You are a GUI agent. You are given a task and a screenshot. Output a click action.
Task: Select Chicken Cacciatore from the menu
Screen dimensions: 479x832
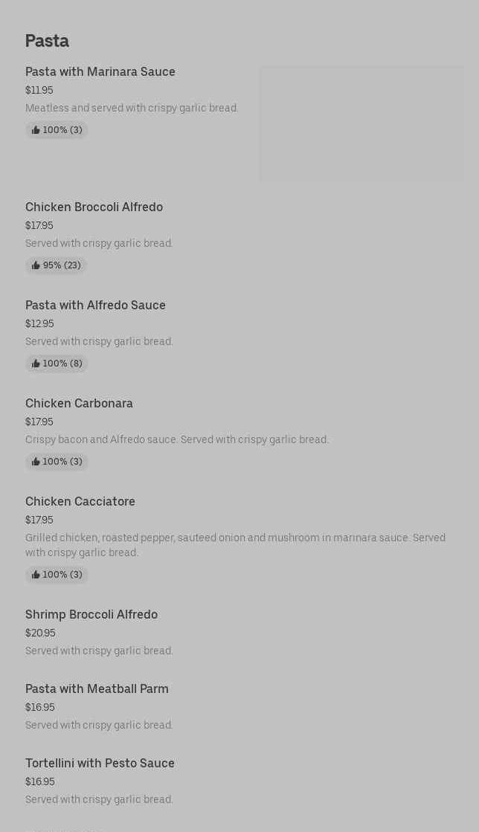coord(80,501)
